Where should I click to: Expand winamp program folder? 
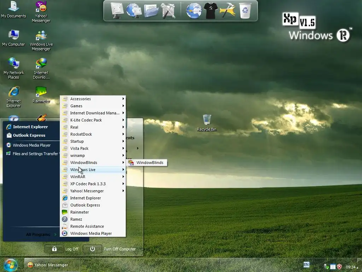click(93, 155)
